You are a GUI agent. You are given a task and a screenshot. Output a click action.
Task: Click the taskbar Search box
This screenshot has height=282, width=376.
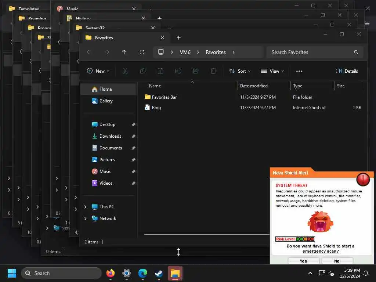coord(61,273)
